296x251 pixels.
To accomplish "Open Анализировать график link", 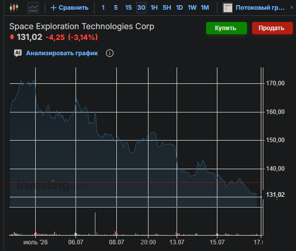I will [62, 53].
